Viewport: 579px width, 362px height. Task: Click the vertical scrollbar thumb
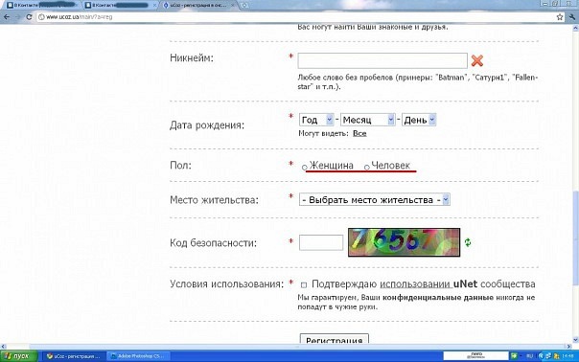tap(575, 238)
